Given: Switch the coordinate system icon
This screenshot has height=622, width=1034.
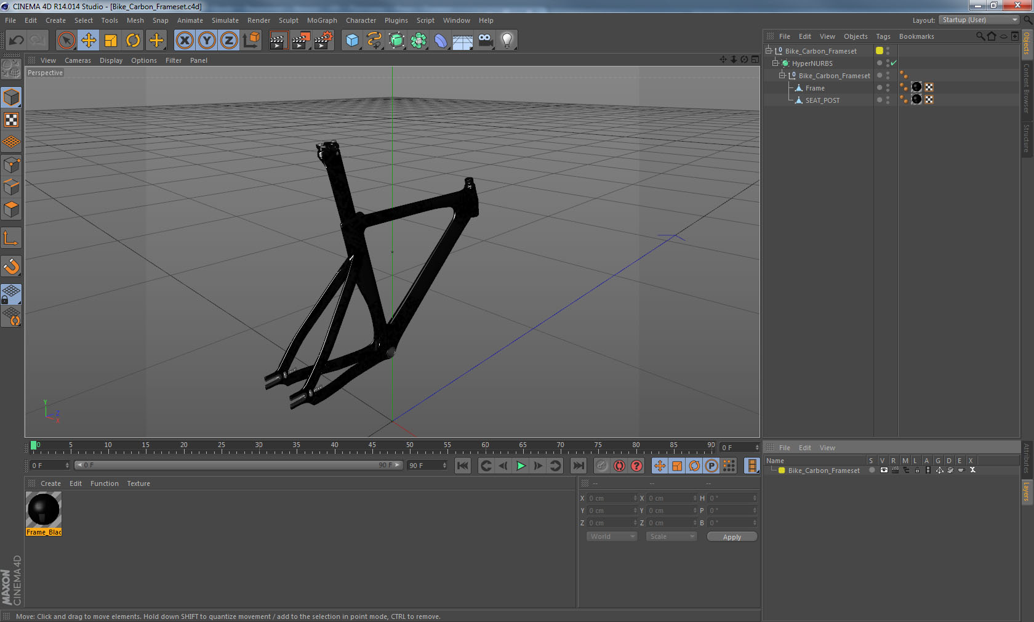Looking at the screenshot, I should coord(251,41).
